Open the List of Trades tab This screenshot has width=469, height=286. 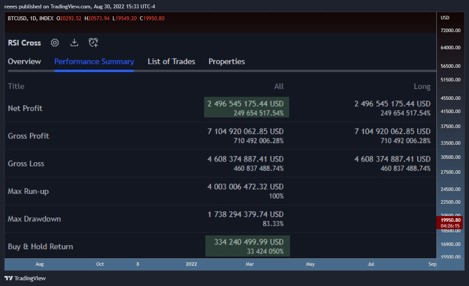pos(171,62)
